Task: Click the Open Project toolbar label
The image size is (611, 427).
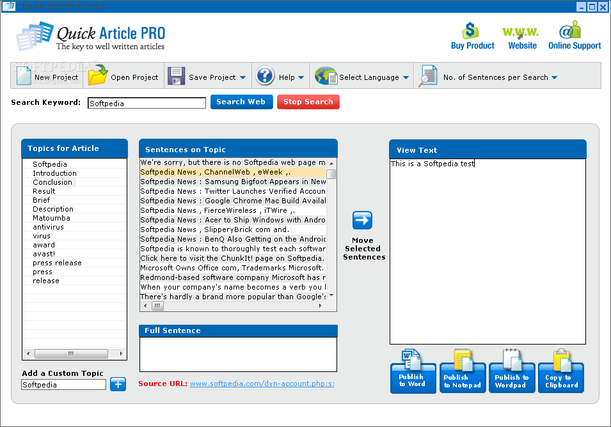Action: point(134,77)
